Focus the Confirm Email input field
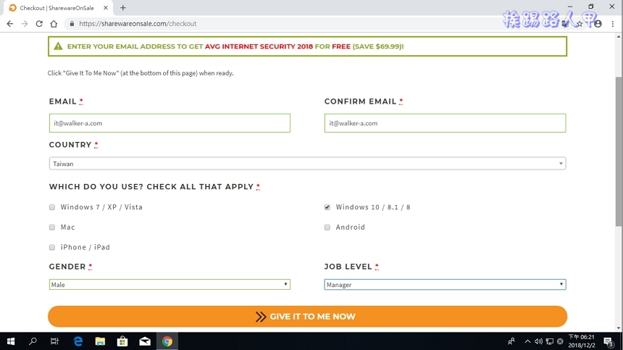This screenshot has width=623, height=350. pos(445,123)
